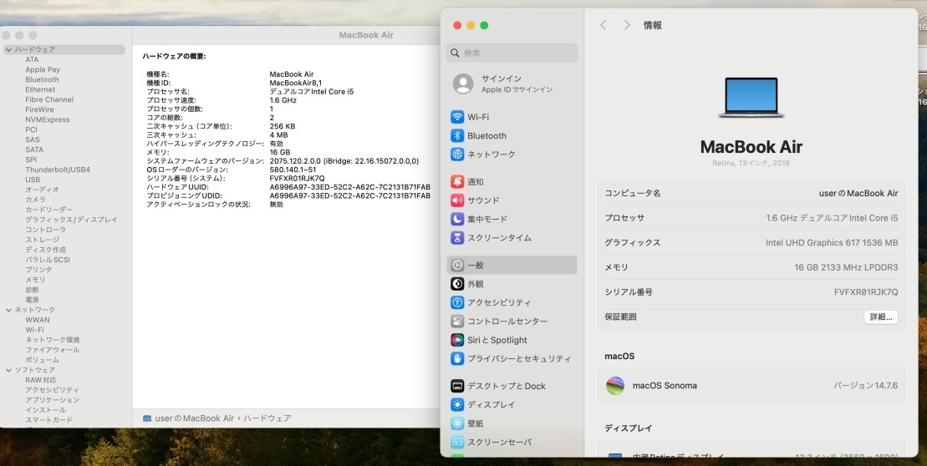Click ハードウェア UUID value row
The height and width of the screenshot is (466, 927).
[350, 186]
